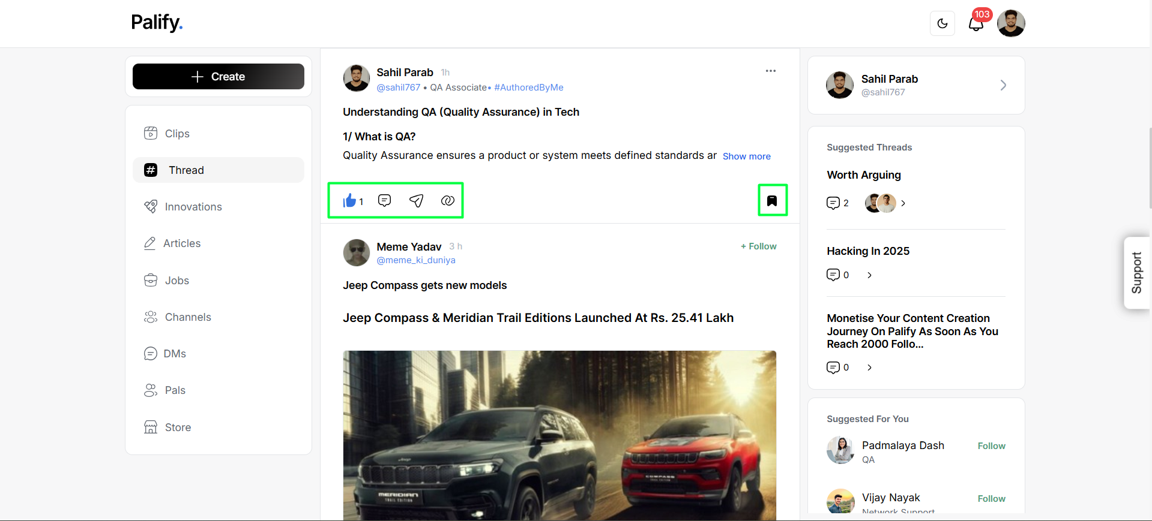1152x521 pixels.
Task: Open @sahil767 handle in post header
Action: click(x=399, y=88)
